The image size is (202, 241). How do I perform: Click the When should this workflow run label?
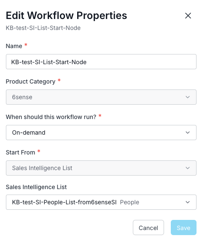point(51,117)
